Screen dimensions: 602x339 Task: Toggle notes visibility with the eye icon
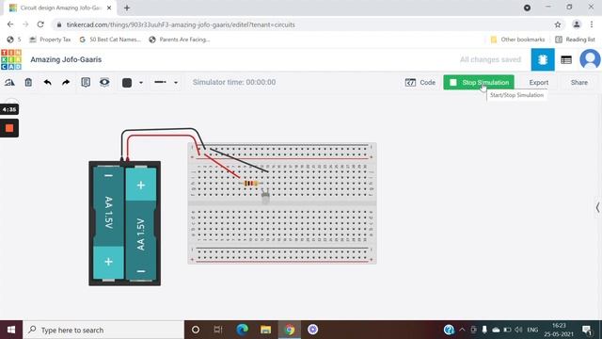[x=104, y=82]
